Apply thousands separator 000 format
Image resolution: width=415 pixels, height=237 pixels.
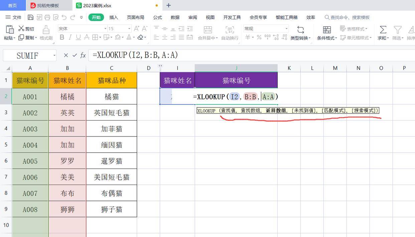pyautogui.click(x=267, y=37)
